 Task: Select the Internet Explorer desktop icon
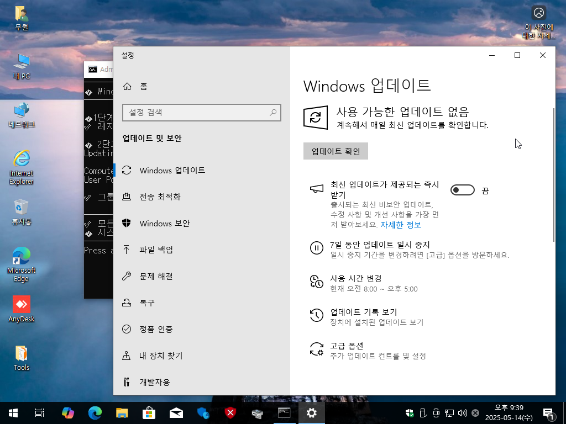pos(22,168)
